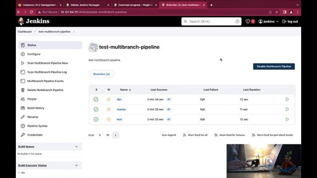Run build for dev branch
This screenshot has height=178, width=317.
coord(287,99)
